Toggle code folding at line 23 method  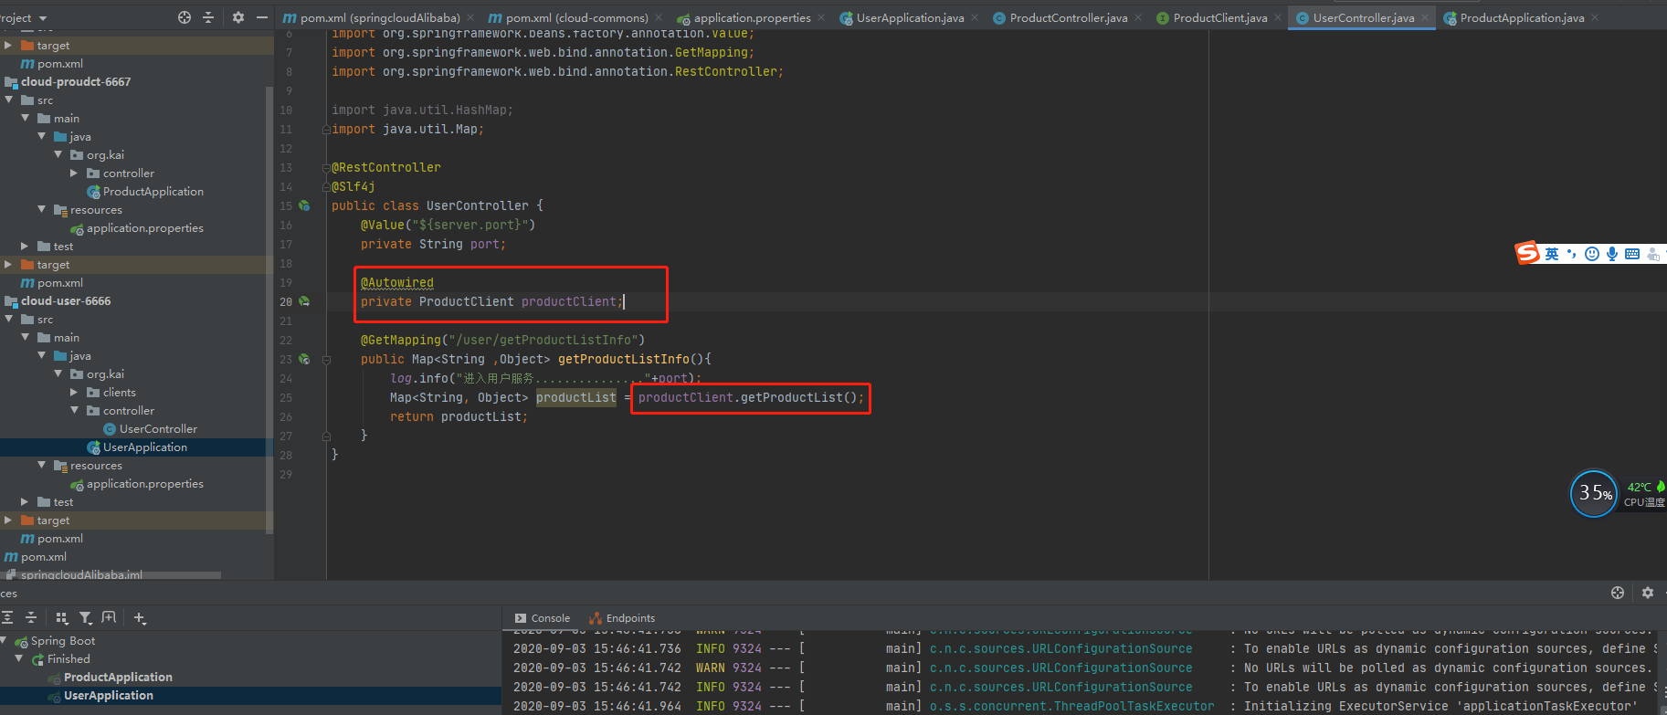point(326,359)
